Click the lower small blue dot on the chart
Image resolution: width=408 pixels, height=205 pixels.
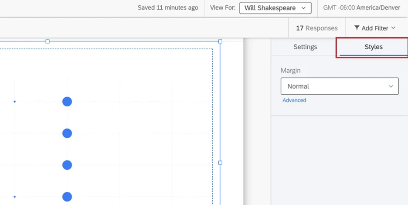[x=14, y=197]
